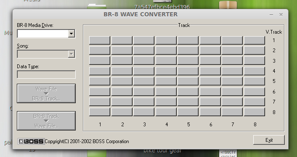The image size is (297, 157).
Task: Click the Wave File to BR-8 Track button
Action: (46, 93)
